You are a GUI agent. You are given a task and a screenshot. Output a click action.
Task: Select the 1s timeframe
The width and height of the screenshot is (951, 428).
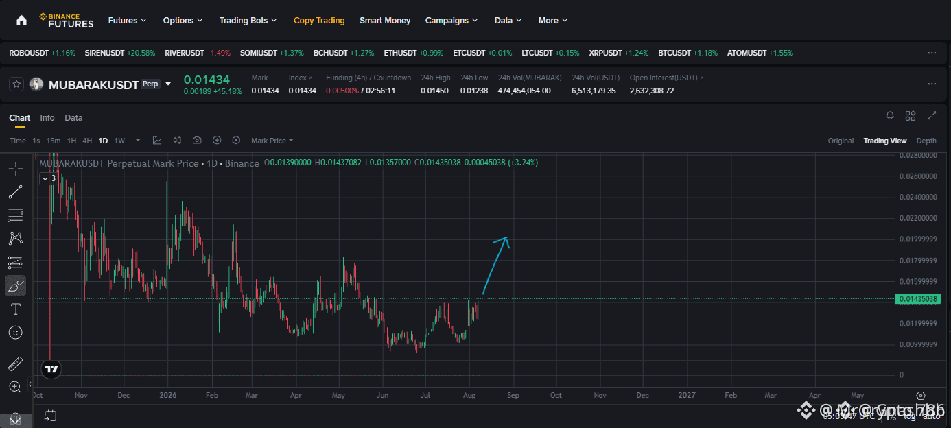point(36,141)
